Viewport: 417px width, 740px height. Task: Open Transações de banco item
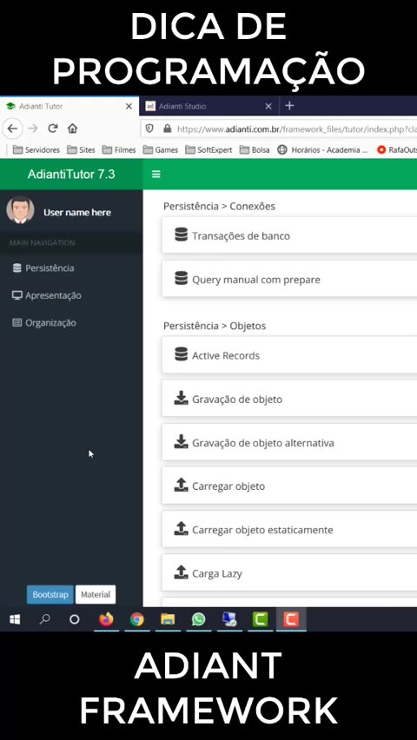click(x=289, y=235)
